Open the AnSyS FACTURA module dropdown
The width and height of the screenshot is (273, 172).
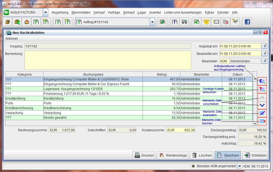point(45,13)
